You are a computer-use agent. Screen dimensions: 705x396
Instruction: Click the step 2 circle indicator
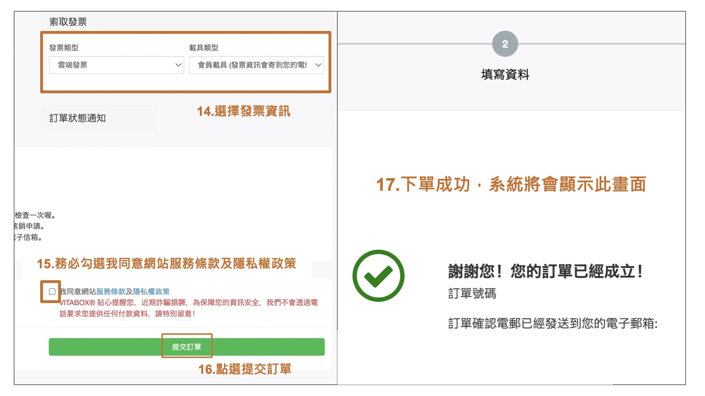[505, 44]
